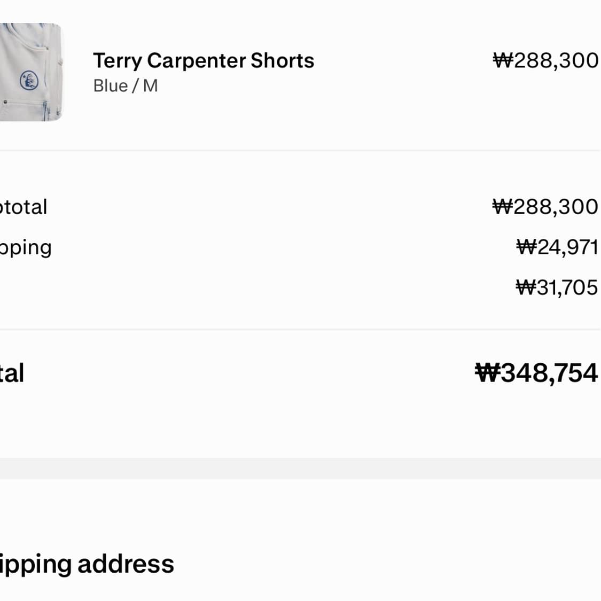This screenshot has width=601, height=601.
Task: Click the bold Total label
Action: click(x=12, y=373)
